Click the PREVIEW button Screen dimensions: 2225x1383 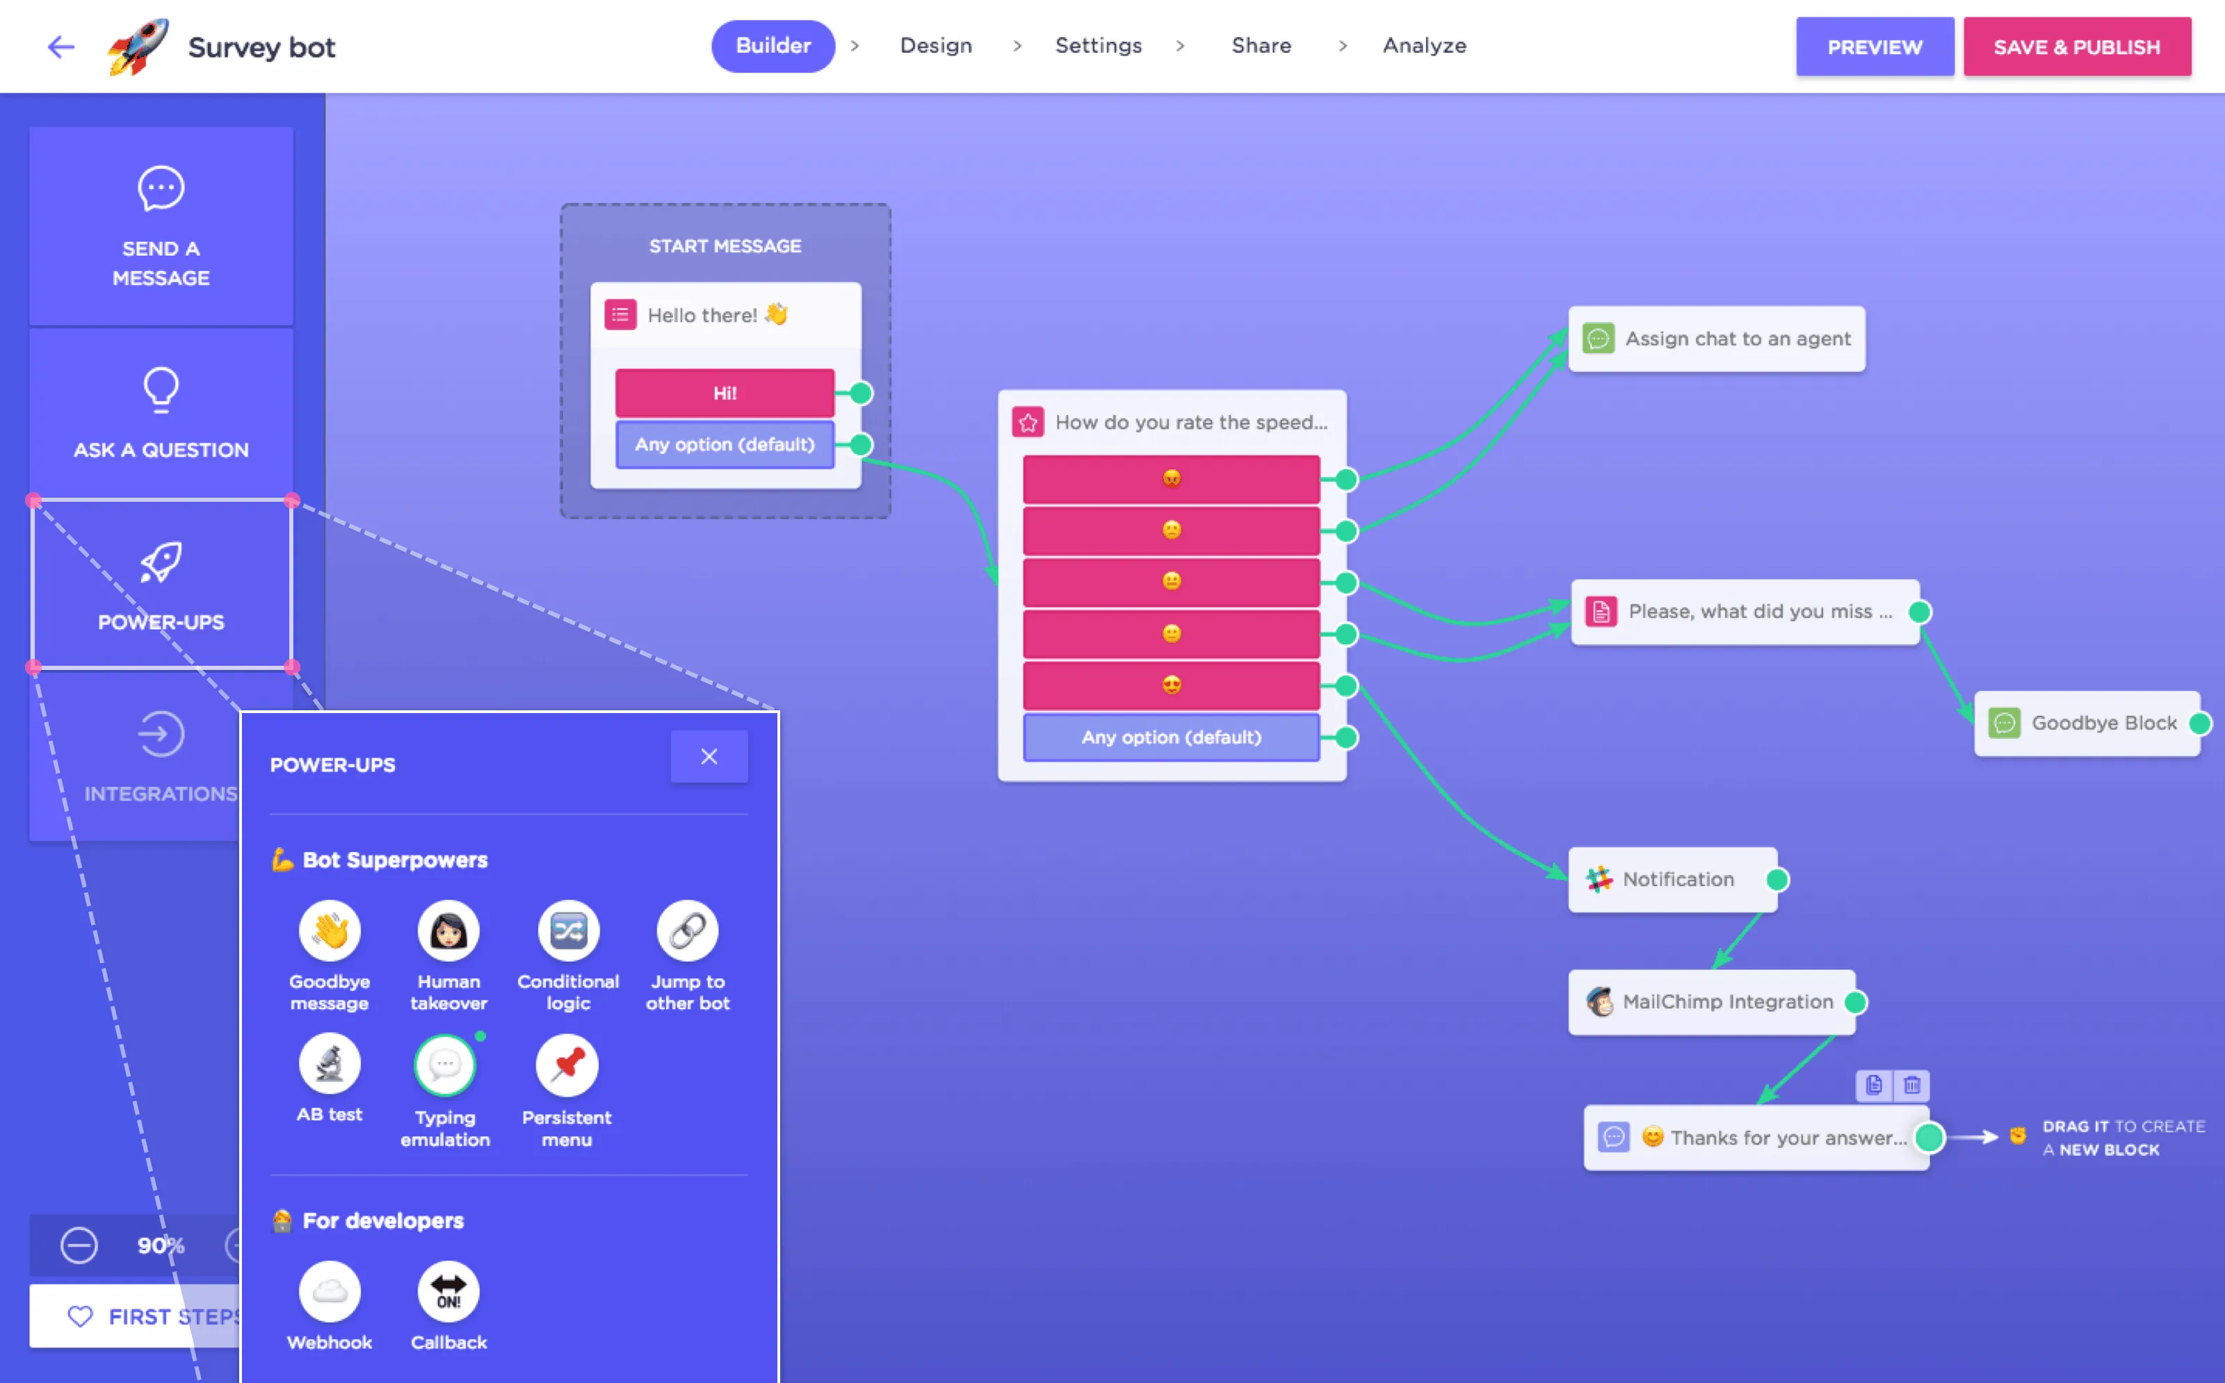1875,47
